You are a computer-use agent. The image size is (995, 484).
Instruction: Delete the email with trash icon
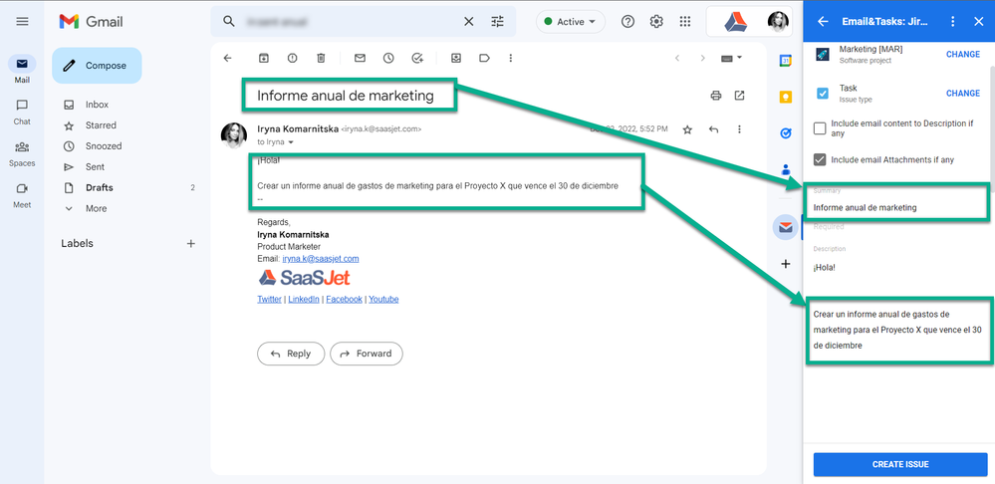pyautogui.click(x=321, y=59)
